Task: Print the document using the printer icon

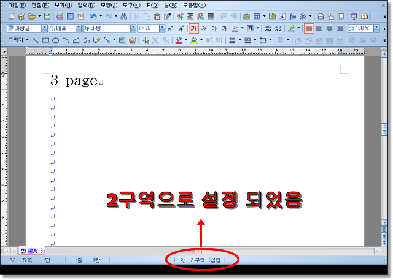Action: tap(60, 17)
